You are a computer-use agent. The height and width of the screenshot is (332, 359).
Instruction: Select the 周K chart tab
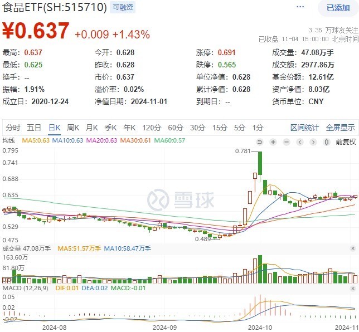coord(73,128)
